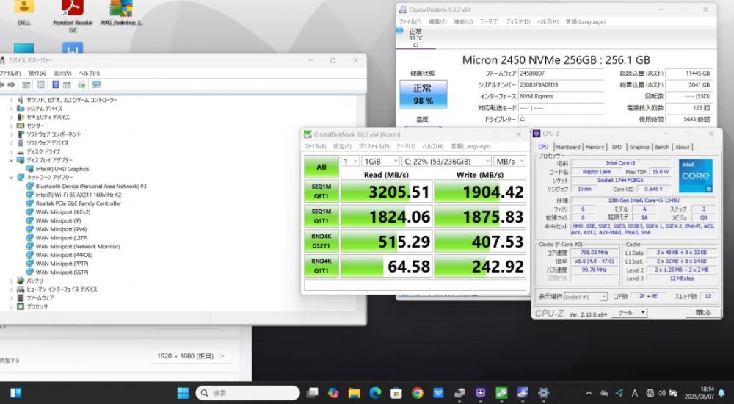Open the C: 22% drive selection dropdown
Screen dimensions: 734x404
pyautogui.click(x=446, y=161)
